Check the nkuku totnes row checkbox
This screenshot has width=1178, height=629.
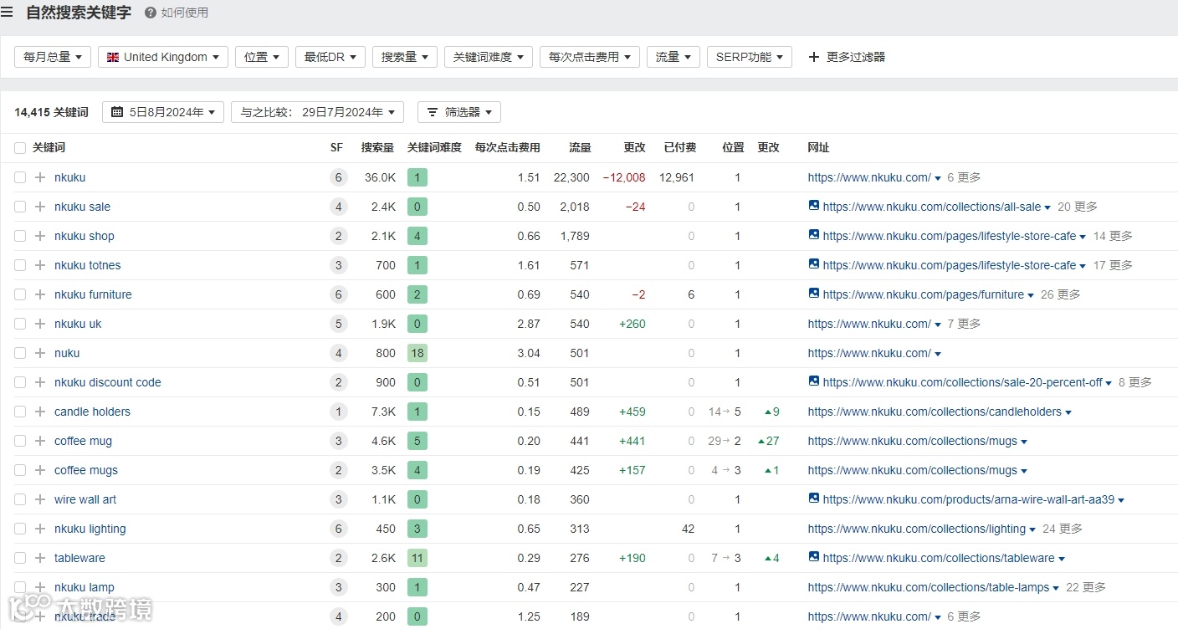point(20,265)
